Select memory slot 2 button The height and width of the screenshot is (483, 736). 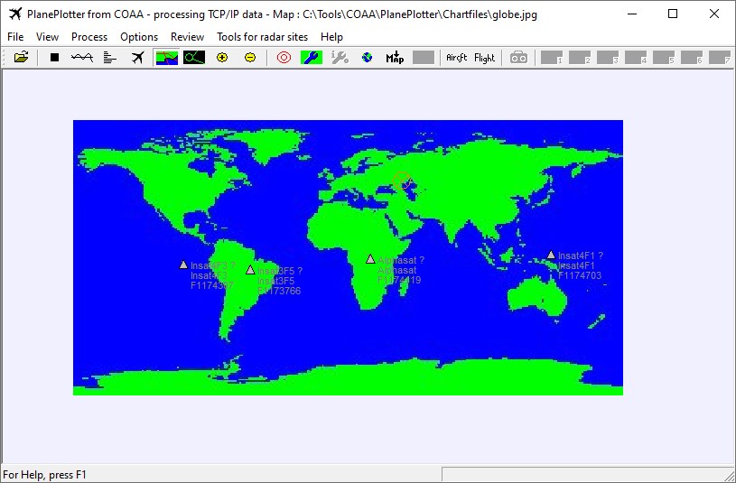(580, 58)
